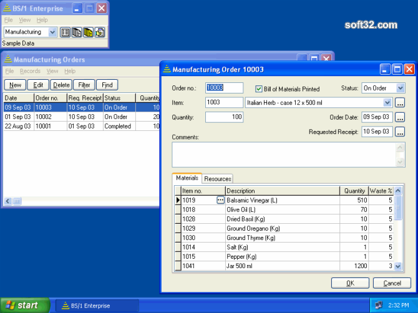The image size is (418, 313).
Task: Click the Status column header in orders list
Action: click(x=119, y=98)
